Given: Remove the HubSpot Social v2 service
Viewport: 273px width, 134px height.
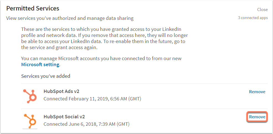Looking at the screenshot, I should pos(257,117).
